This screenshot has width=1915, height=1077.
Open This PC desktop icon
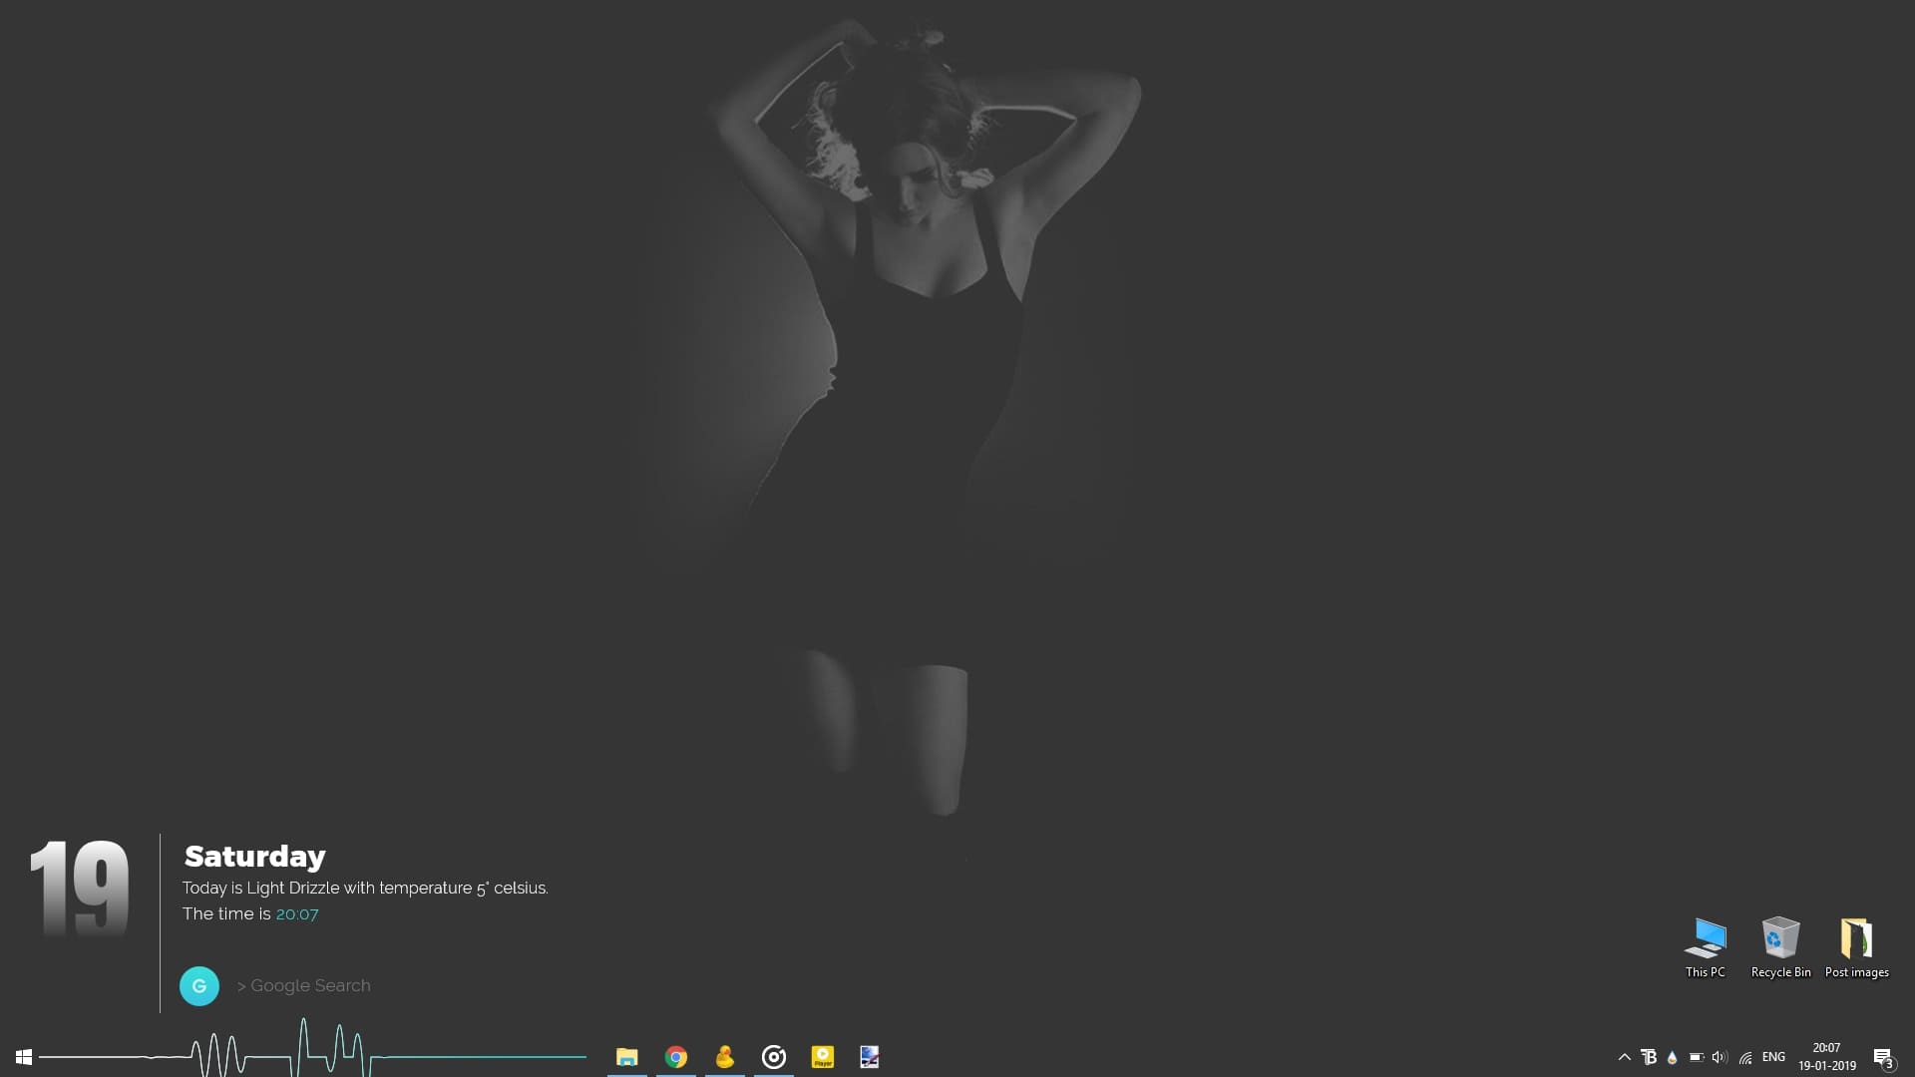1705,939
